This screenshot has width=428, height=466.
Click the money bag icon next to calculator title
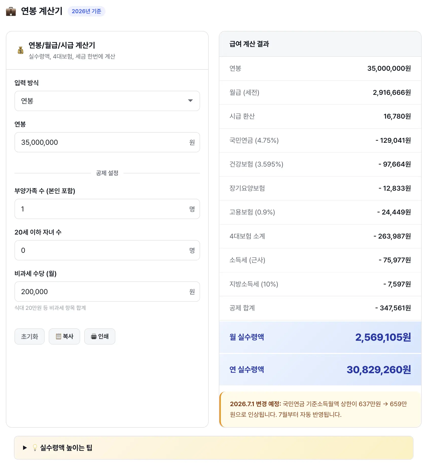click(x=20, y=50)
